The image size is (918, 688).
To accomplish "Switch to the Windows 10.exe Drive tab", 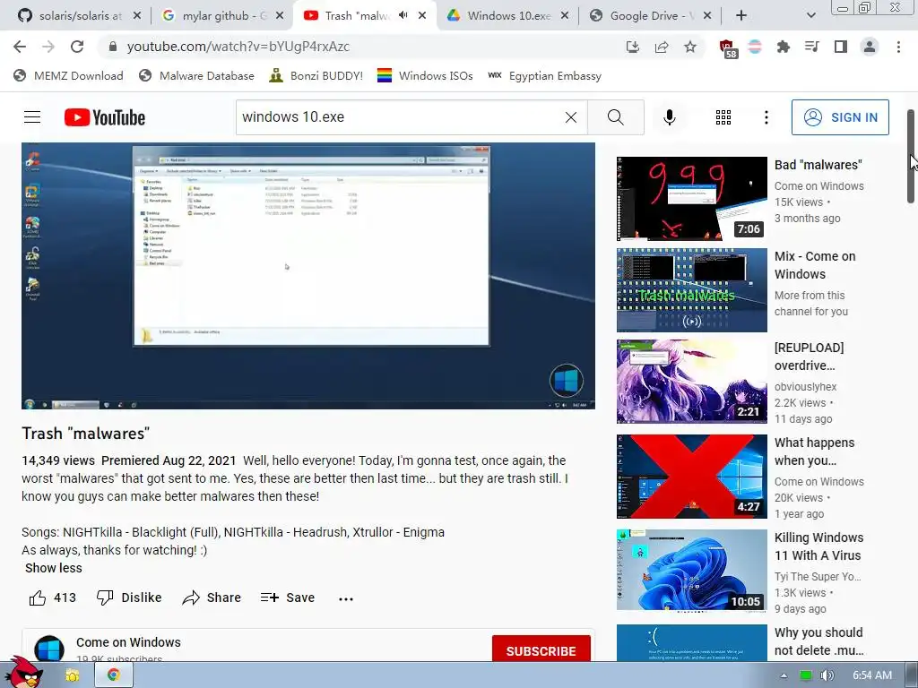I will click(507, 16).
